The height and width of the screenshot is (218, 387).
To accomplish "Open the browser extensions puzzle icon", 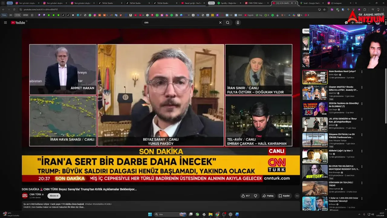I will [365, 9].
